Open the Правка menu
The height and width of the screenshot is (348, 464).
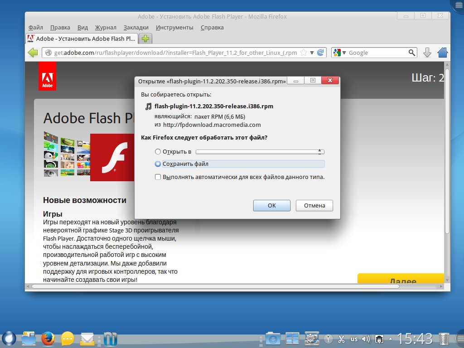tap(60, 28)
